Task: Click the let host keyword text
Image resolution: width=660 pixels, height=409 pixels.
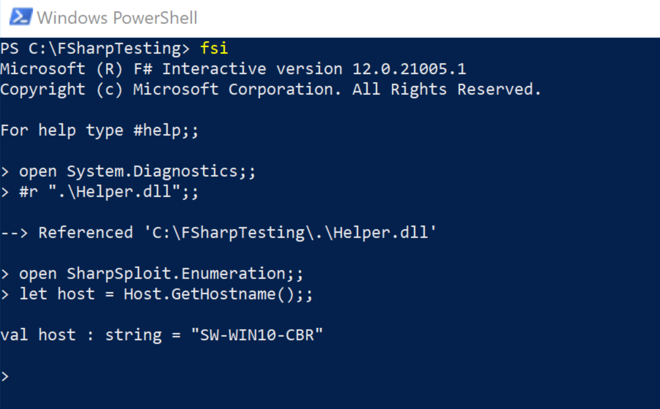Action: click(x=57, y=294)
